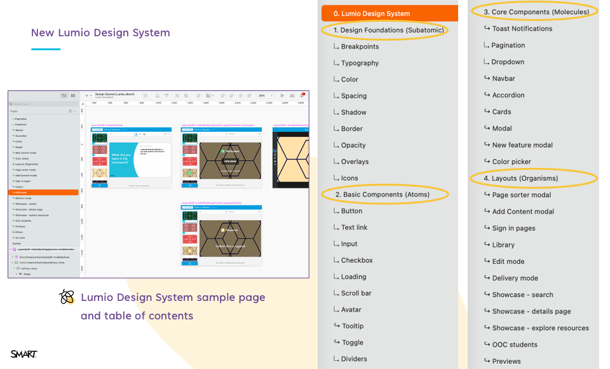Click the Create Symbol icon in Sketch toolbar

(145, 95)
